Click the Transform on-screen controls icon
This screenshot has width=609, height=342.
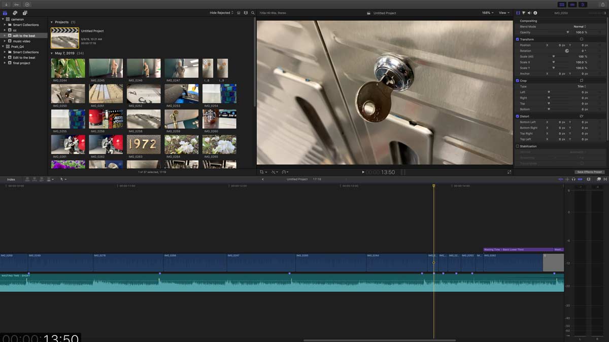[x=582, y=39]
